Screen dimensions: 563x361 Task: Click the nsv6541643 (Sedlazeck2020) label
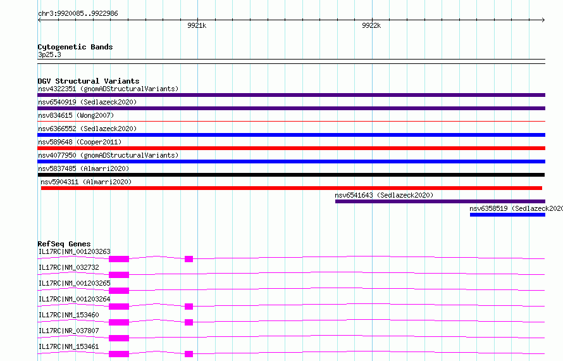click(x=384, y=195)
